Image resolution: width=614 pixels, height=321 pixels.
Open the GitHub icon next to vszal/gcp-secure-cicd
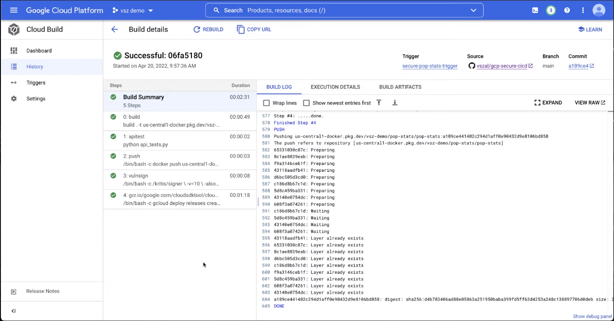[x=472, y=66]
